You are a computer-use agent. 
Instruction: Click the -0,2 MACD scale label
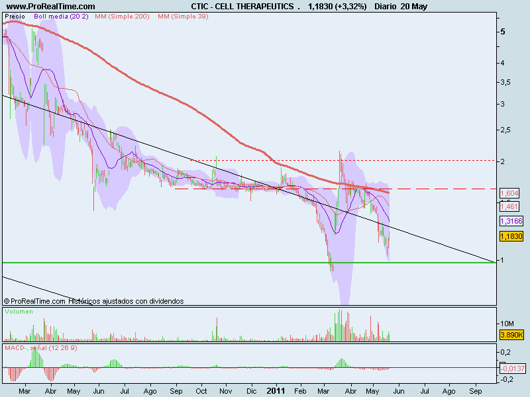(x=506, y=379)
